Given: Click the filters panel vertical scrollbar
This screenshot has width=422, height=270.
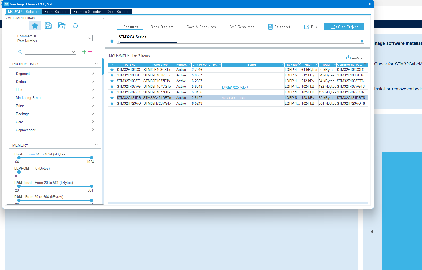Looking at the screenshot, I should [103, 67].
